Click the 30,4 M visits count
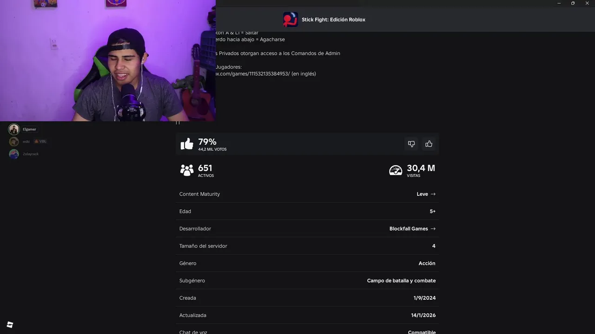Image resolution: width=595 pixels, height=334 pixels. (421, 168)
